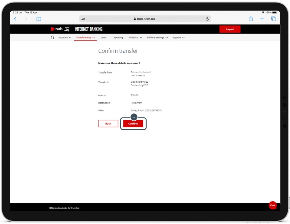290x224 pixels.
Task: Tap the Safari back arrow
Action: tap(15, 19)
